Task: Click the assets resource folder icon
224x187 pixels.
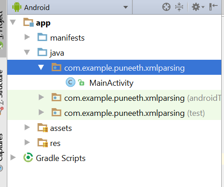Action: tap(43, 128)
